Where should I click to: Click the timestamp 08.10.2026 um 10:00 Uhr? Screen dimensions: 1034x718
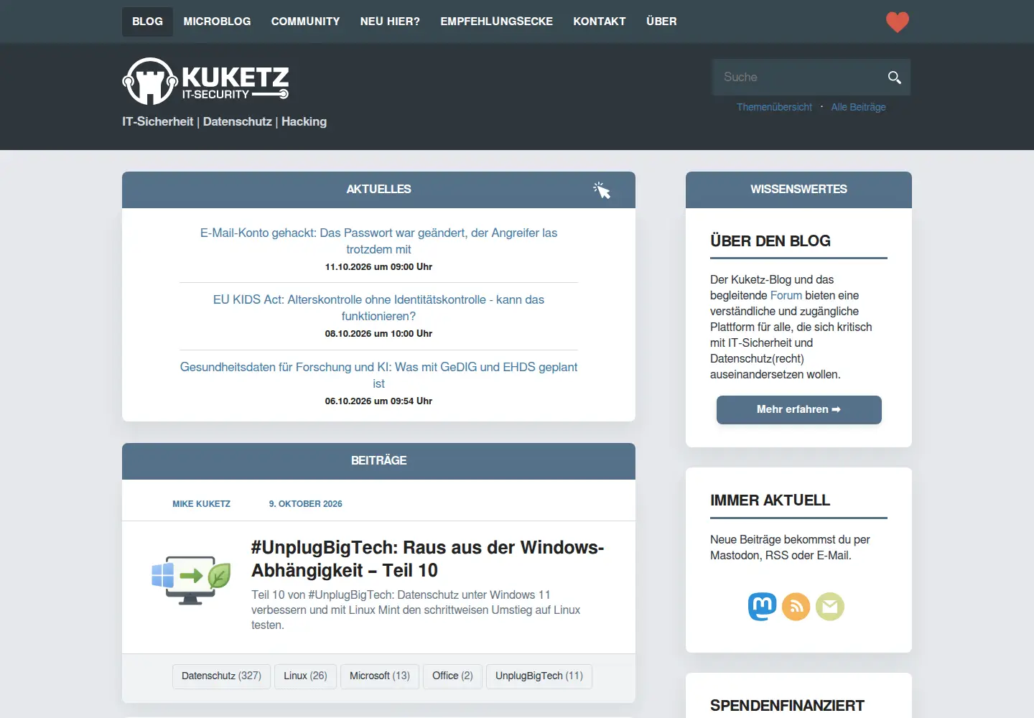(x=378, y=334)
